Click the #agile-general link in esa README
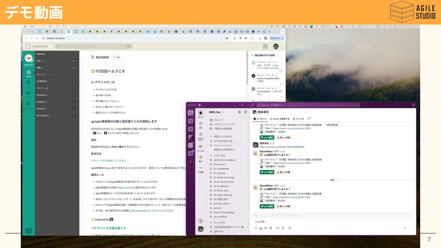441x248 pixels. click(x=125, y=187)
